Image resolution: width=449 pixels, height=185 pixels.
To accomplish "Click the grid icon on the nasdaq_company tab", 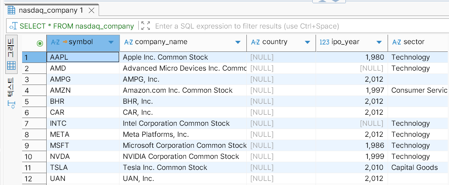I will 11,10.
